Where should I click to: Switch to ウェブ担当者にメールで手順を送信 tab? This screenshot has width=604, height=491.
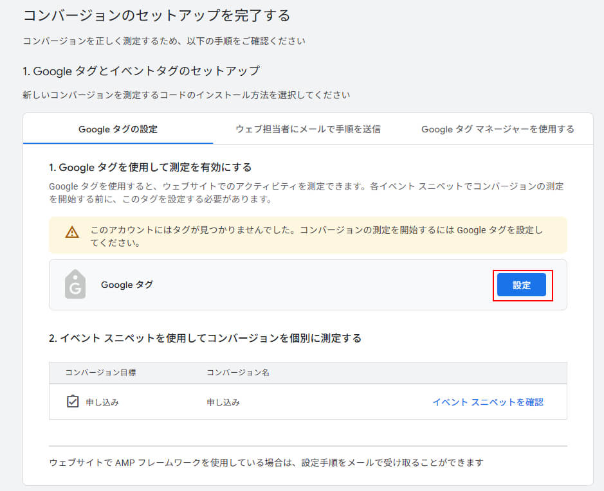tap(308, 129)
